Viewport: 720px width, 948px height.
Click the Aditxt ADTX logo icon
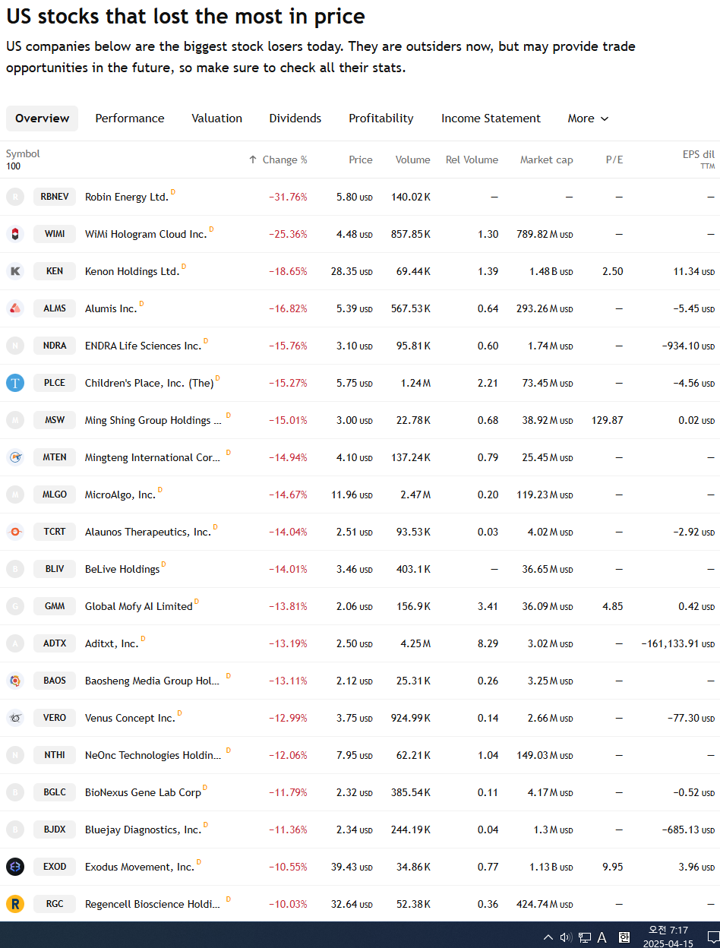[x=15, y=643]
